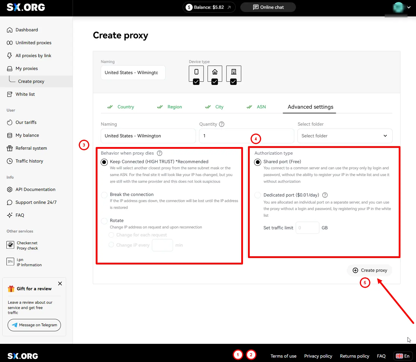Click Message on Telegram button
The image size is (416, 362).
[x=34, y=325]
